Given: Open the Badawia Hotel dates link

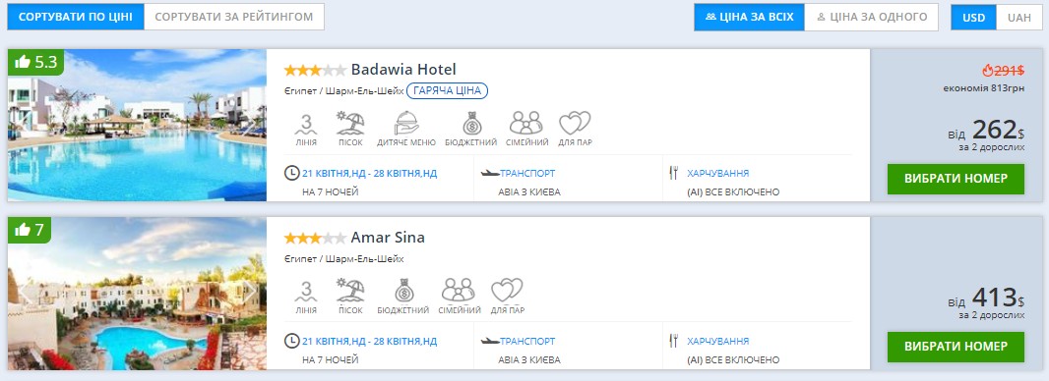Looking at the screenshot, I should click(x=369, y=174).
